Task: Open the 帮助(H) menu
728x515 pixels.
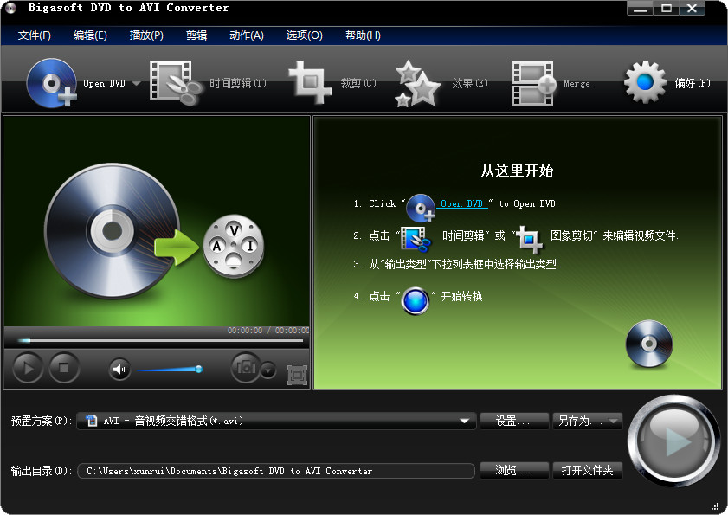Action: [x=363, y=35]
